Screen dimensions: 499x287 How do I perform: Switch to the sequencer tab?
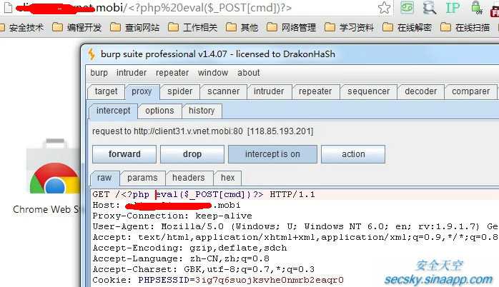coord(368,91)
